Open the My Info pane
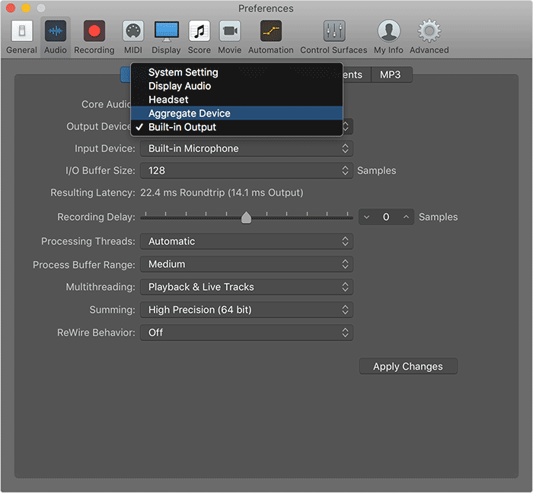533x493 pixels. [389, 37]
